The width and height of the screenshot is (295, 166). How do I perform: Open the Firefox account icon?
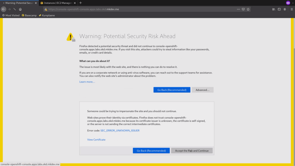(x=285, y=9)
